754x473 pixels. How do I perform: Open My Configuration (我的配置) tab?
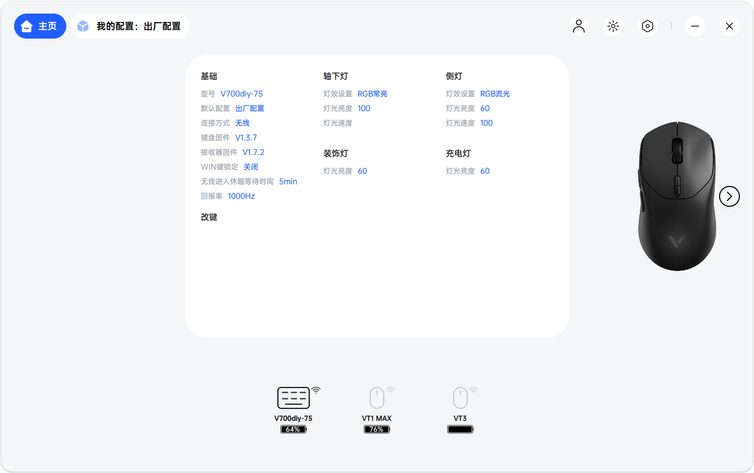pos(130,26)
